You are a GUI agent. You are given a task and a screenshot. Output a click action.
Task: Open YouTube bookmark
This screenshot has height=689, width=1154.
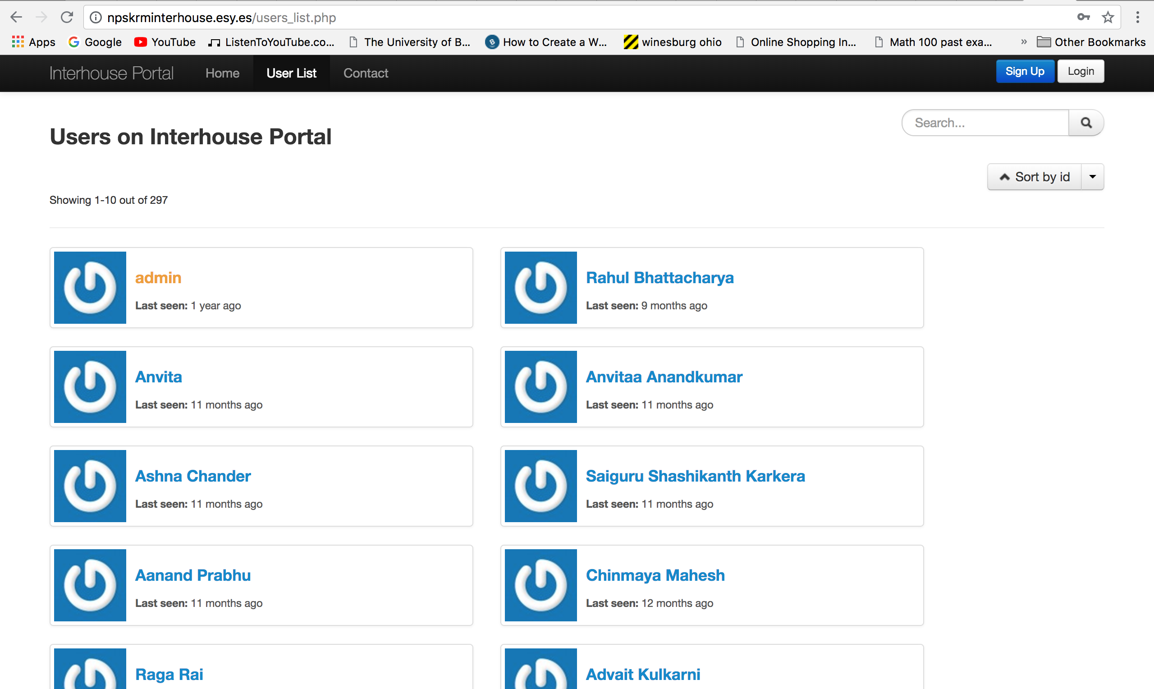[x=165, y=42]
